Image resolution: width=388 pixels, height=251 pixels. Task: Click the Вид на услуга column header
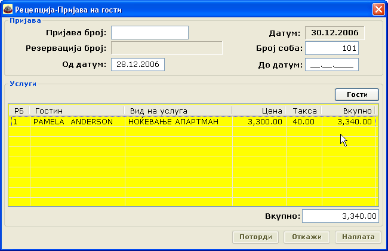coord(177,111)
